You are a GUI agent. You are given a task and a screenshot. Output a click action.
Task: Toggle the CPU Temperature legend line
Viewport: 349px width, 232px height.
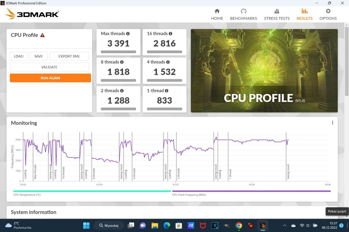92,191
